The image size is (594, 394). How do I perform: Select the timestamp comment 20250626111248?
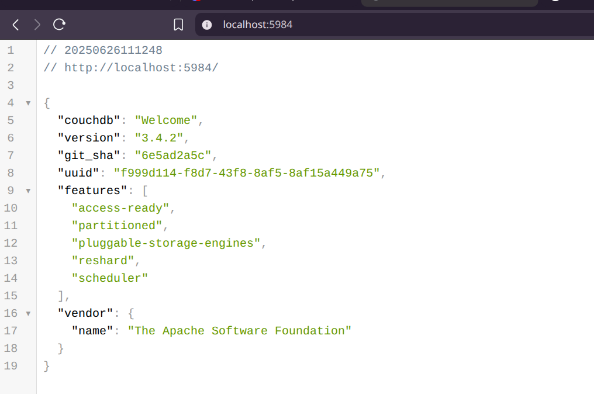coord(113,50)
